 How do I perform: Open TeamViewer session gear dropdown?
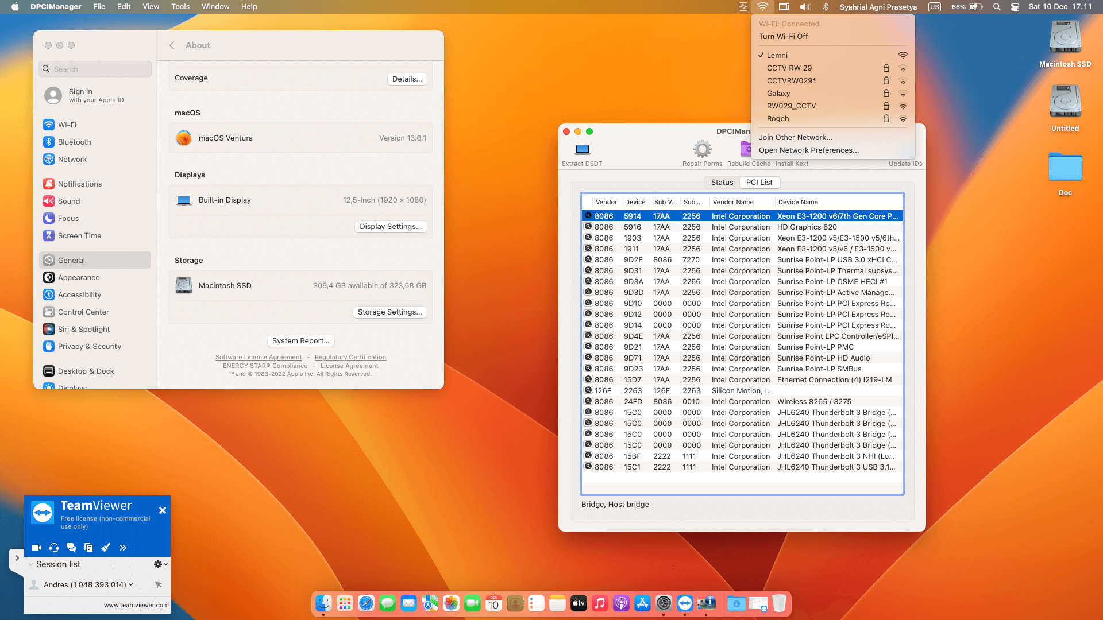click(x=160, y=564)
